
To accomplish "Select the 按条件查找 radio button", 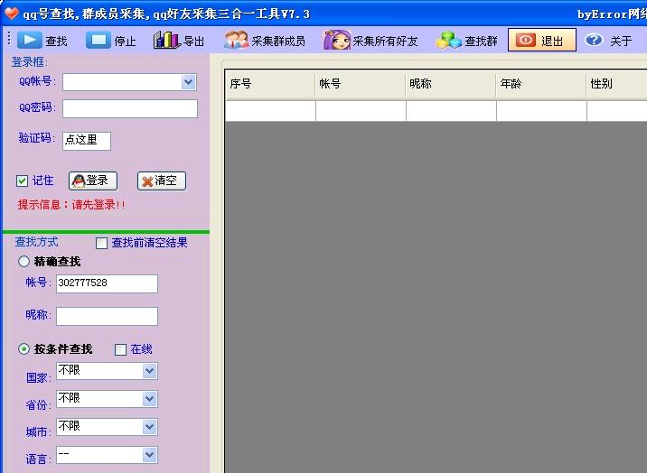I will tap(23, 349).
